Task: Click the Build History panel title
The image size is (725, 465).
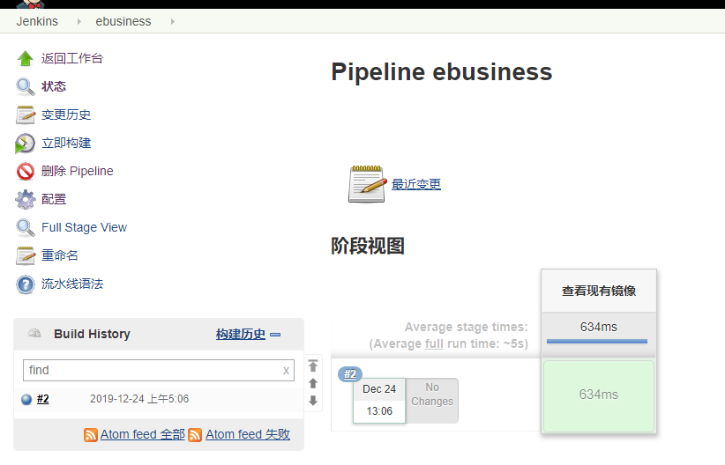Action: pos(92,334)
